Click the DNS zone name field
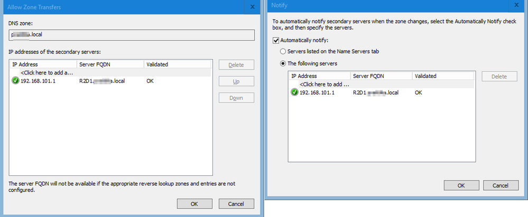 tap(131, 35)
